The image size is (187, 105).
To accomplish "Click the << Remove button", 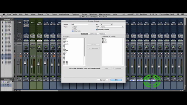I will click(x=93, y=48).
